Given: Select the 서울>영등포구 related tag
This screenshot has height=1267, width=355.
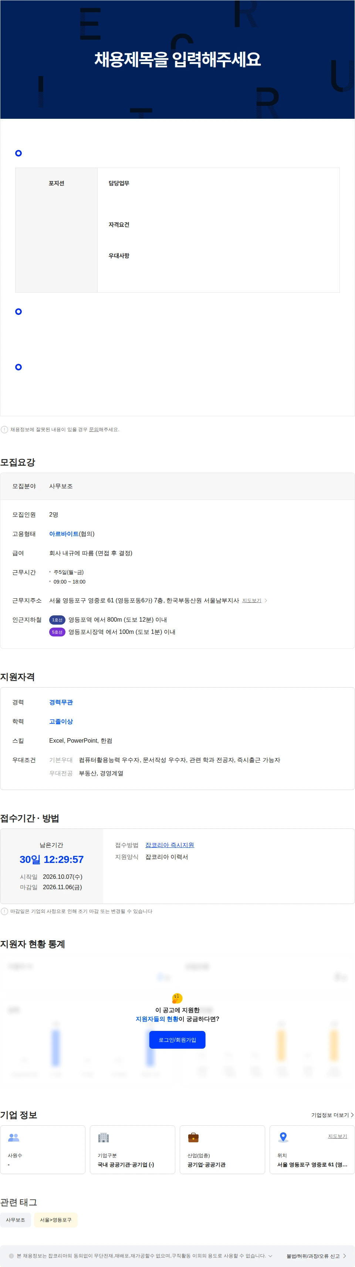Looking at the screenshot, I should tap(55, 1220).
